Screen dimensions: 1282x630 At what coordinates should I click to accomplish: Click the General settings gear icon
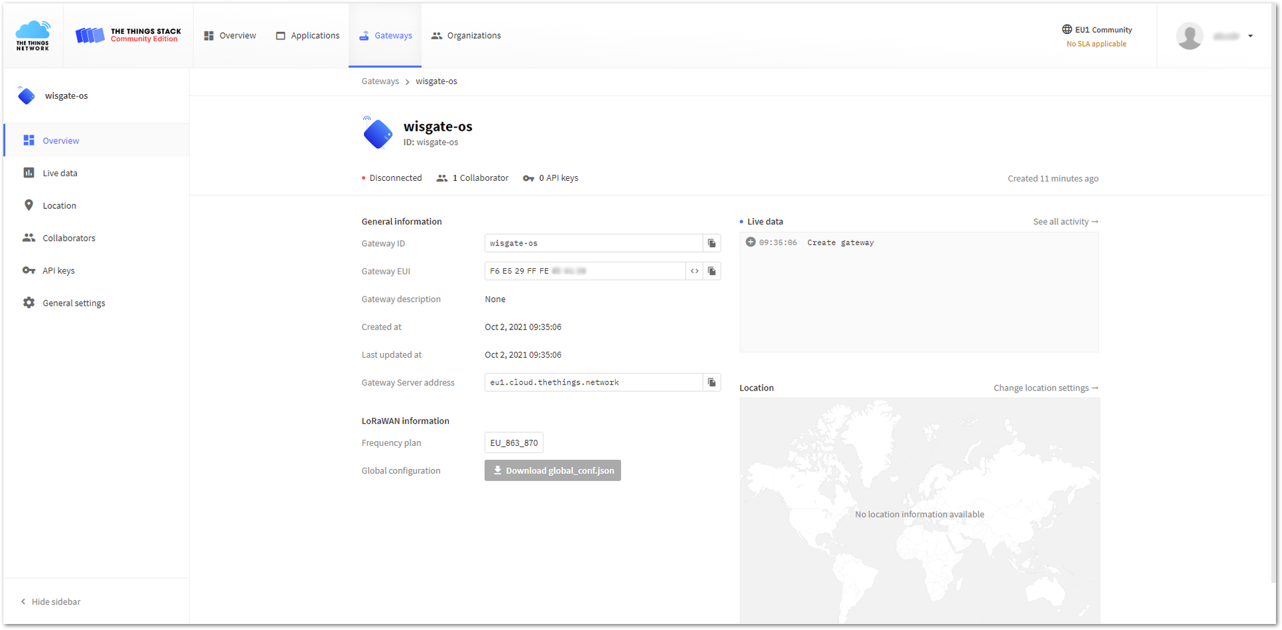[29, 302]
